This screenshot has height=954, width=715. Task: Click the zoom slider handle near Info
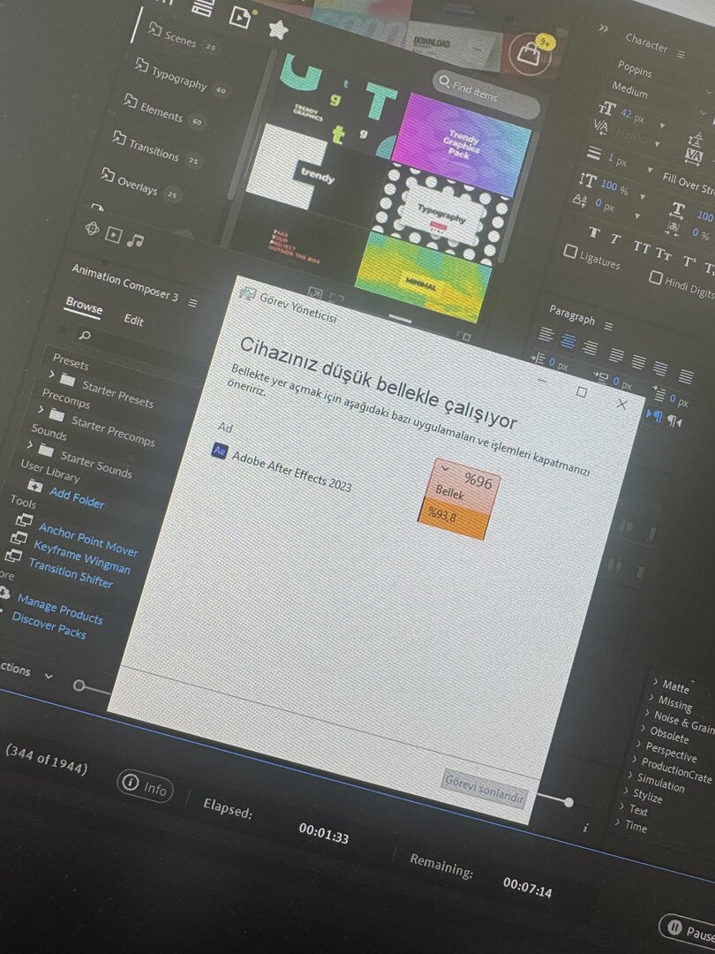coord(79,685)
